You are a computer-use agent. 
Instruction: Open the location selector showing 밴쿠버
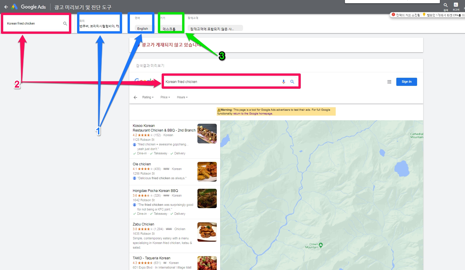coord(100,26)
